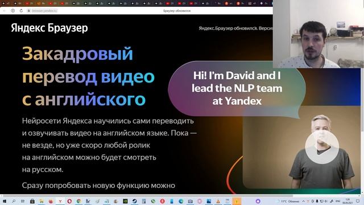Open Microsoft Edge from the taskbar
This screenshot has width=364, height=205.
click(181, 201)
